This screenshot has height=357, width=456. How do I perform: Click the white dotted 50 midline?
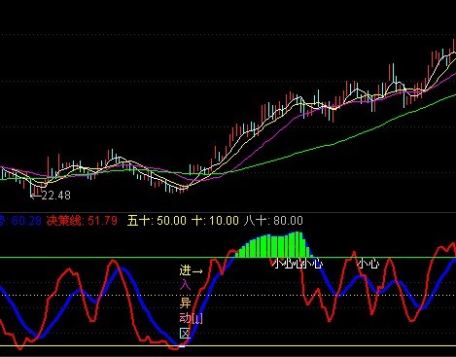coord(228,295)
